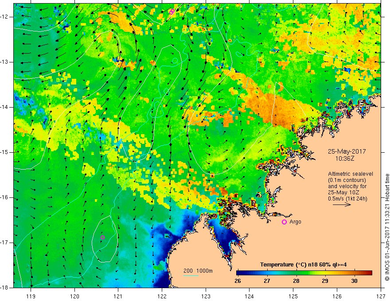The image size is (390, 301).
Task: Click the cyan isobath legend line
Action: [x=191, y=275]
